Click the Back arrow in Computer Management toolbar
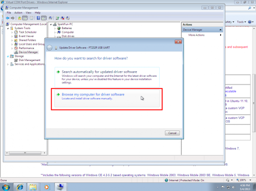256x191 pixels. (x=7, y=18)
